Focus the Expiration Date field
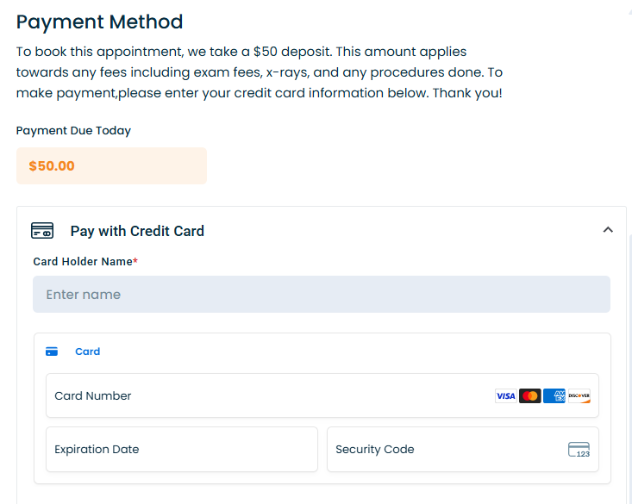The height and width of the screenshot is (504, 632). (x=181, y=450)
